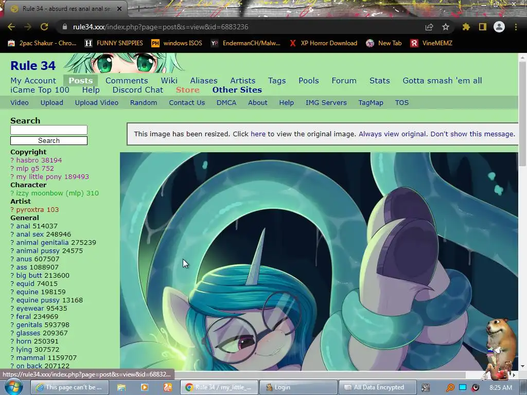Image resolution: width=527 pixels, height=395 pixels.
Task: Open the VineMEMZ bookmark
Action: [431, 43]
